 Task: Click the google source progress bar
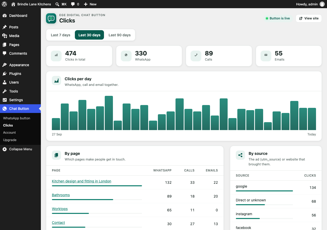[x=264, y=191]
